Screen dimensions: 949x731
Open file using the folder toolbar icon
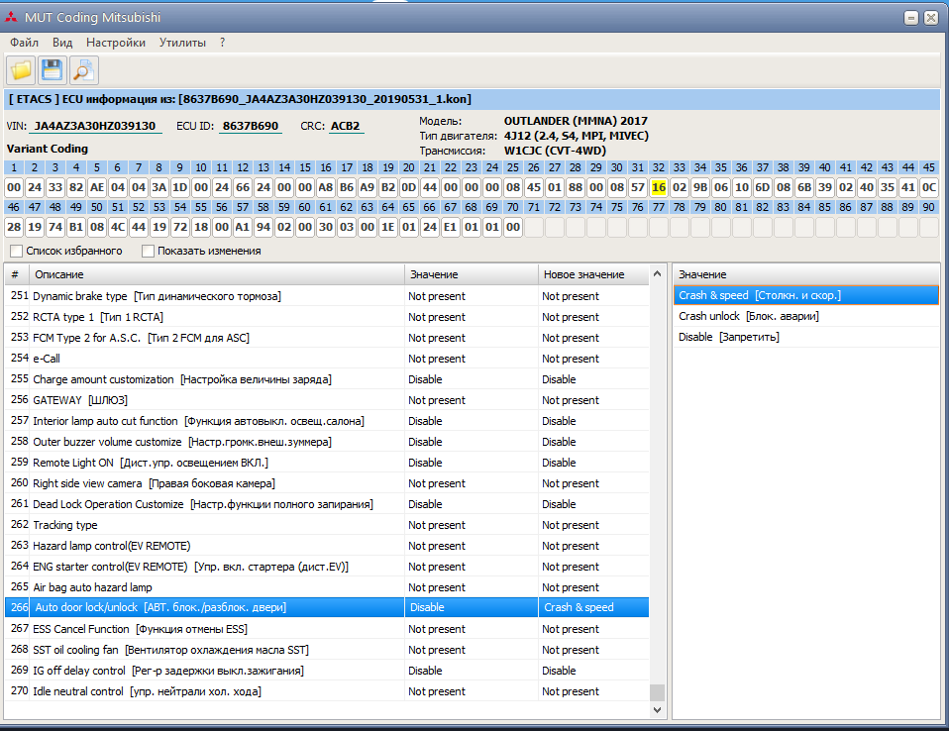[x=21, y=70]
